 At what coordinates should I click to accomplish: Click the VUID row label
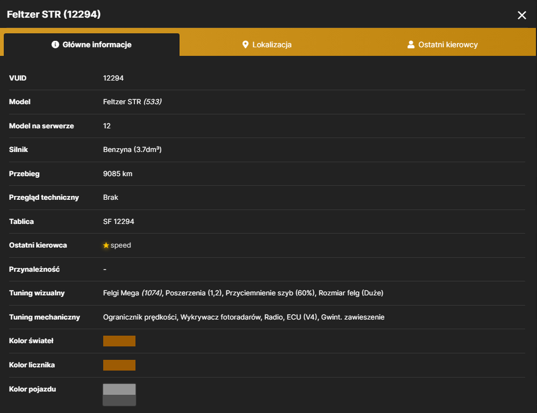coord(18,78)
